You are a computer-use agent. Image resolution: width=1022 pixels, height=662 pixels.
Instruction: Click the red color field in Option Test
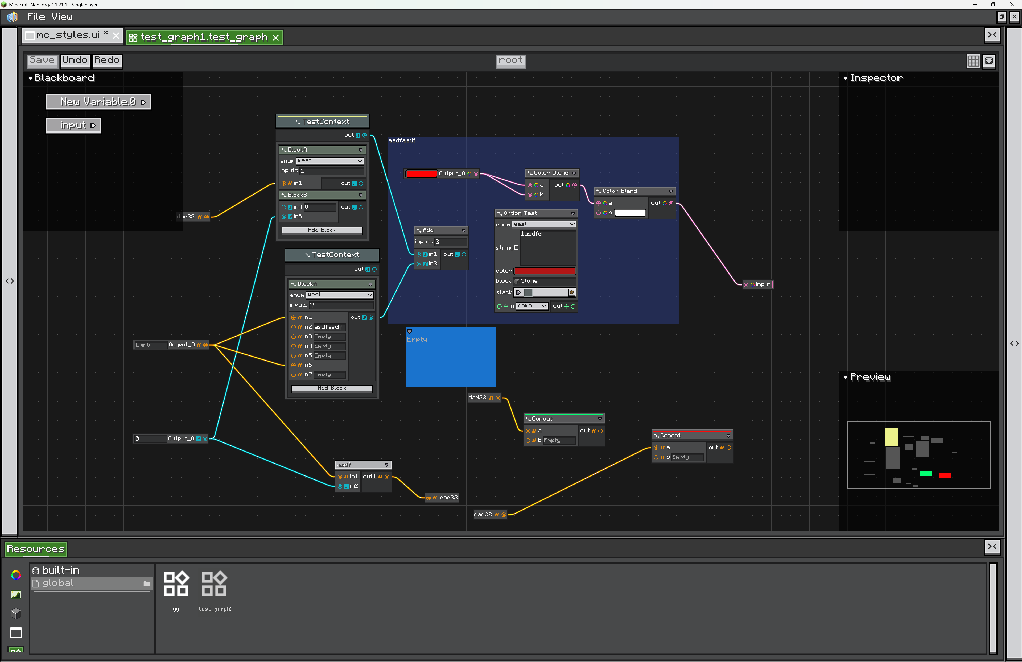(545, 271)
